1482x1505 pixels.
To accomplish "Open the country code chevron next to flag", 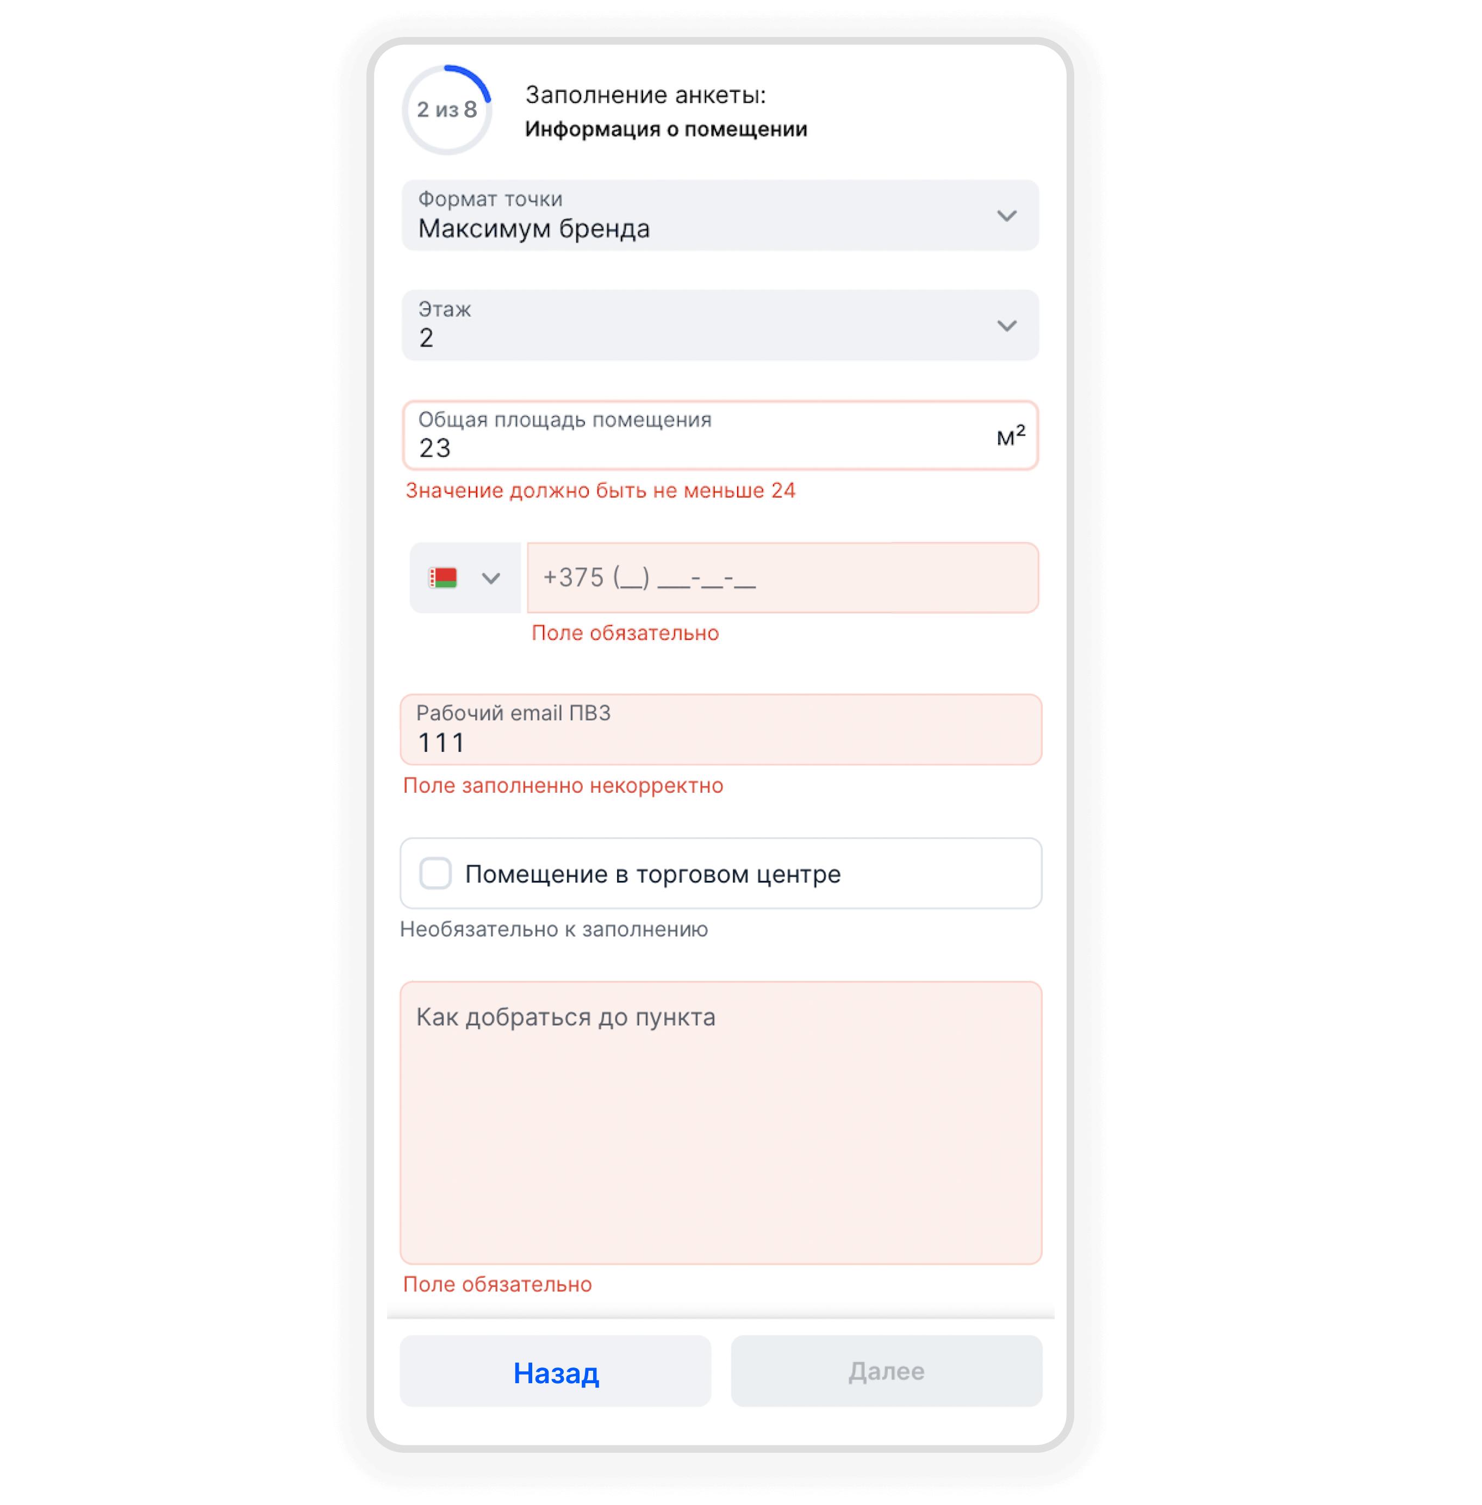I will pos(490,579).
